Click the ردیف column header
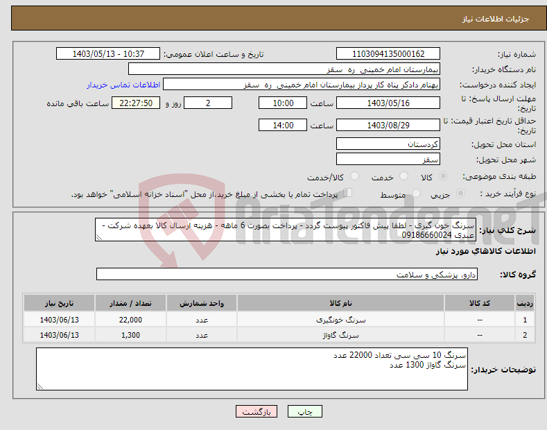547x430 pixels. tap(525, 303)
